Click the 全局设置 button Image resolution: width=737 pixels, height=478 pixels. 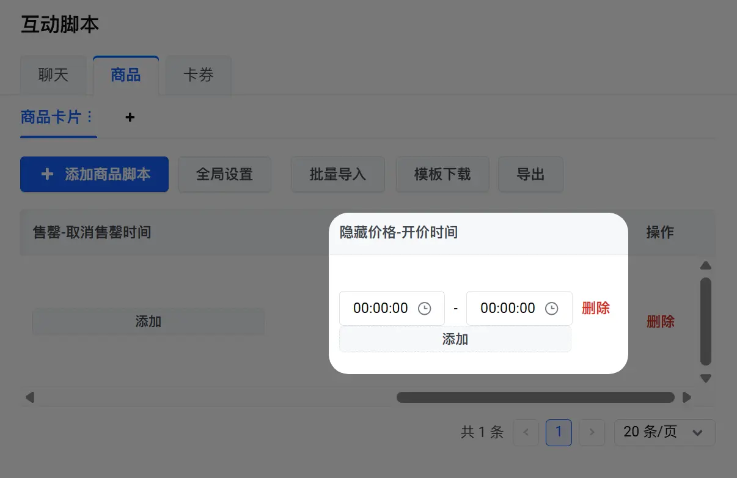click(224, 174)
